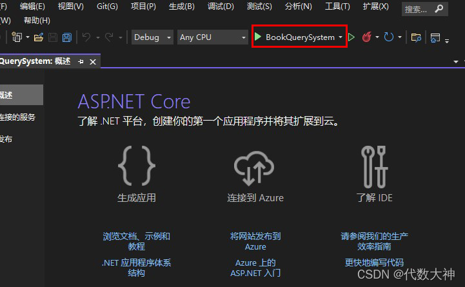The image size is (465, 287).
Task: Click the open file folder icon
Action: coord(39,37)
